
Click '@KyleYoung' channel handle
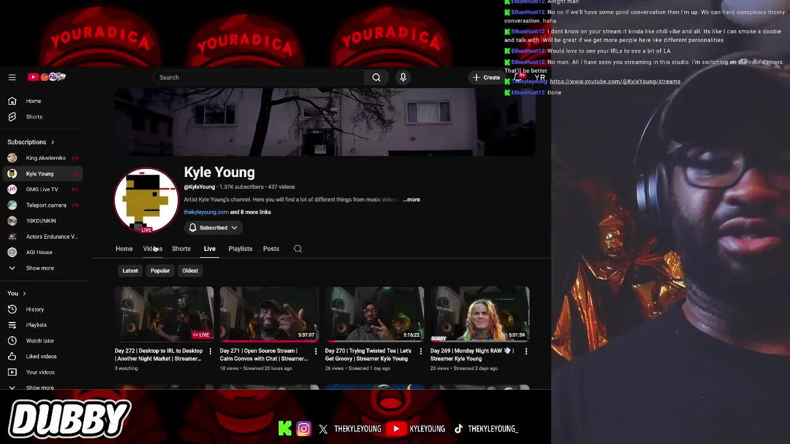(199, 187)
